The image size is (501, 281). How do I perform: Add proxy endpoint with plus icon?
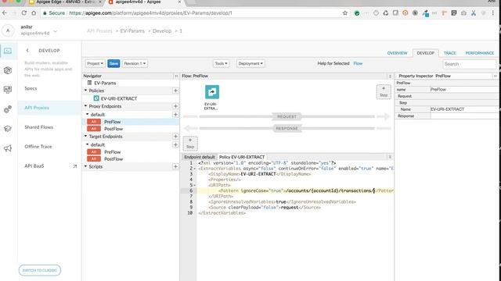(175, 106)
